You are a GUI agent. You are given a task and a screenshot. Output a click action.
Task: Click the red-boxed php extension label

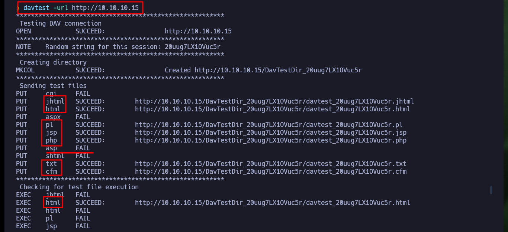click(x=51, y=140)
